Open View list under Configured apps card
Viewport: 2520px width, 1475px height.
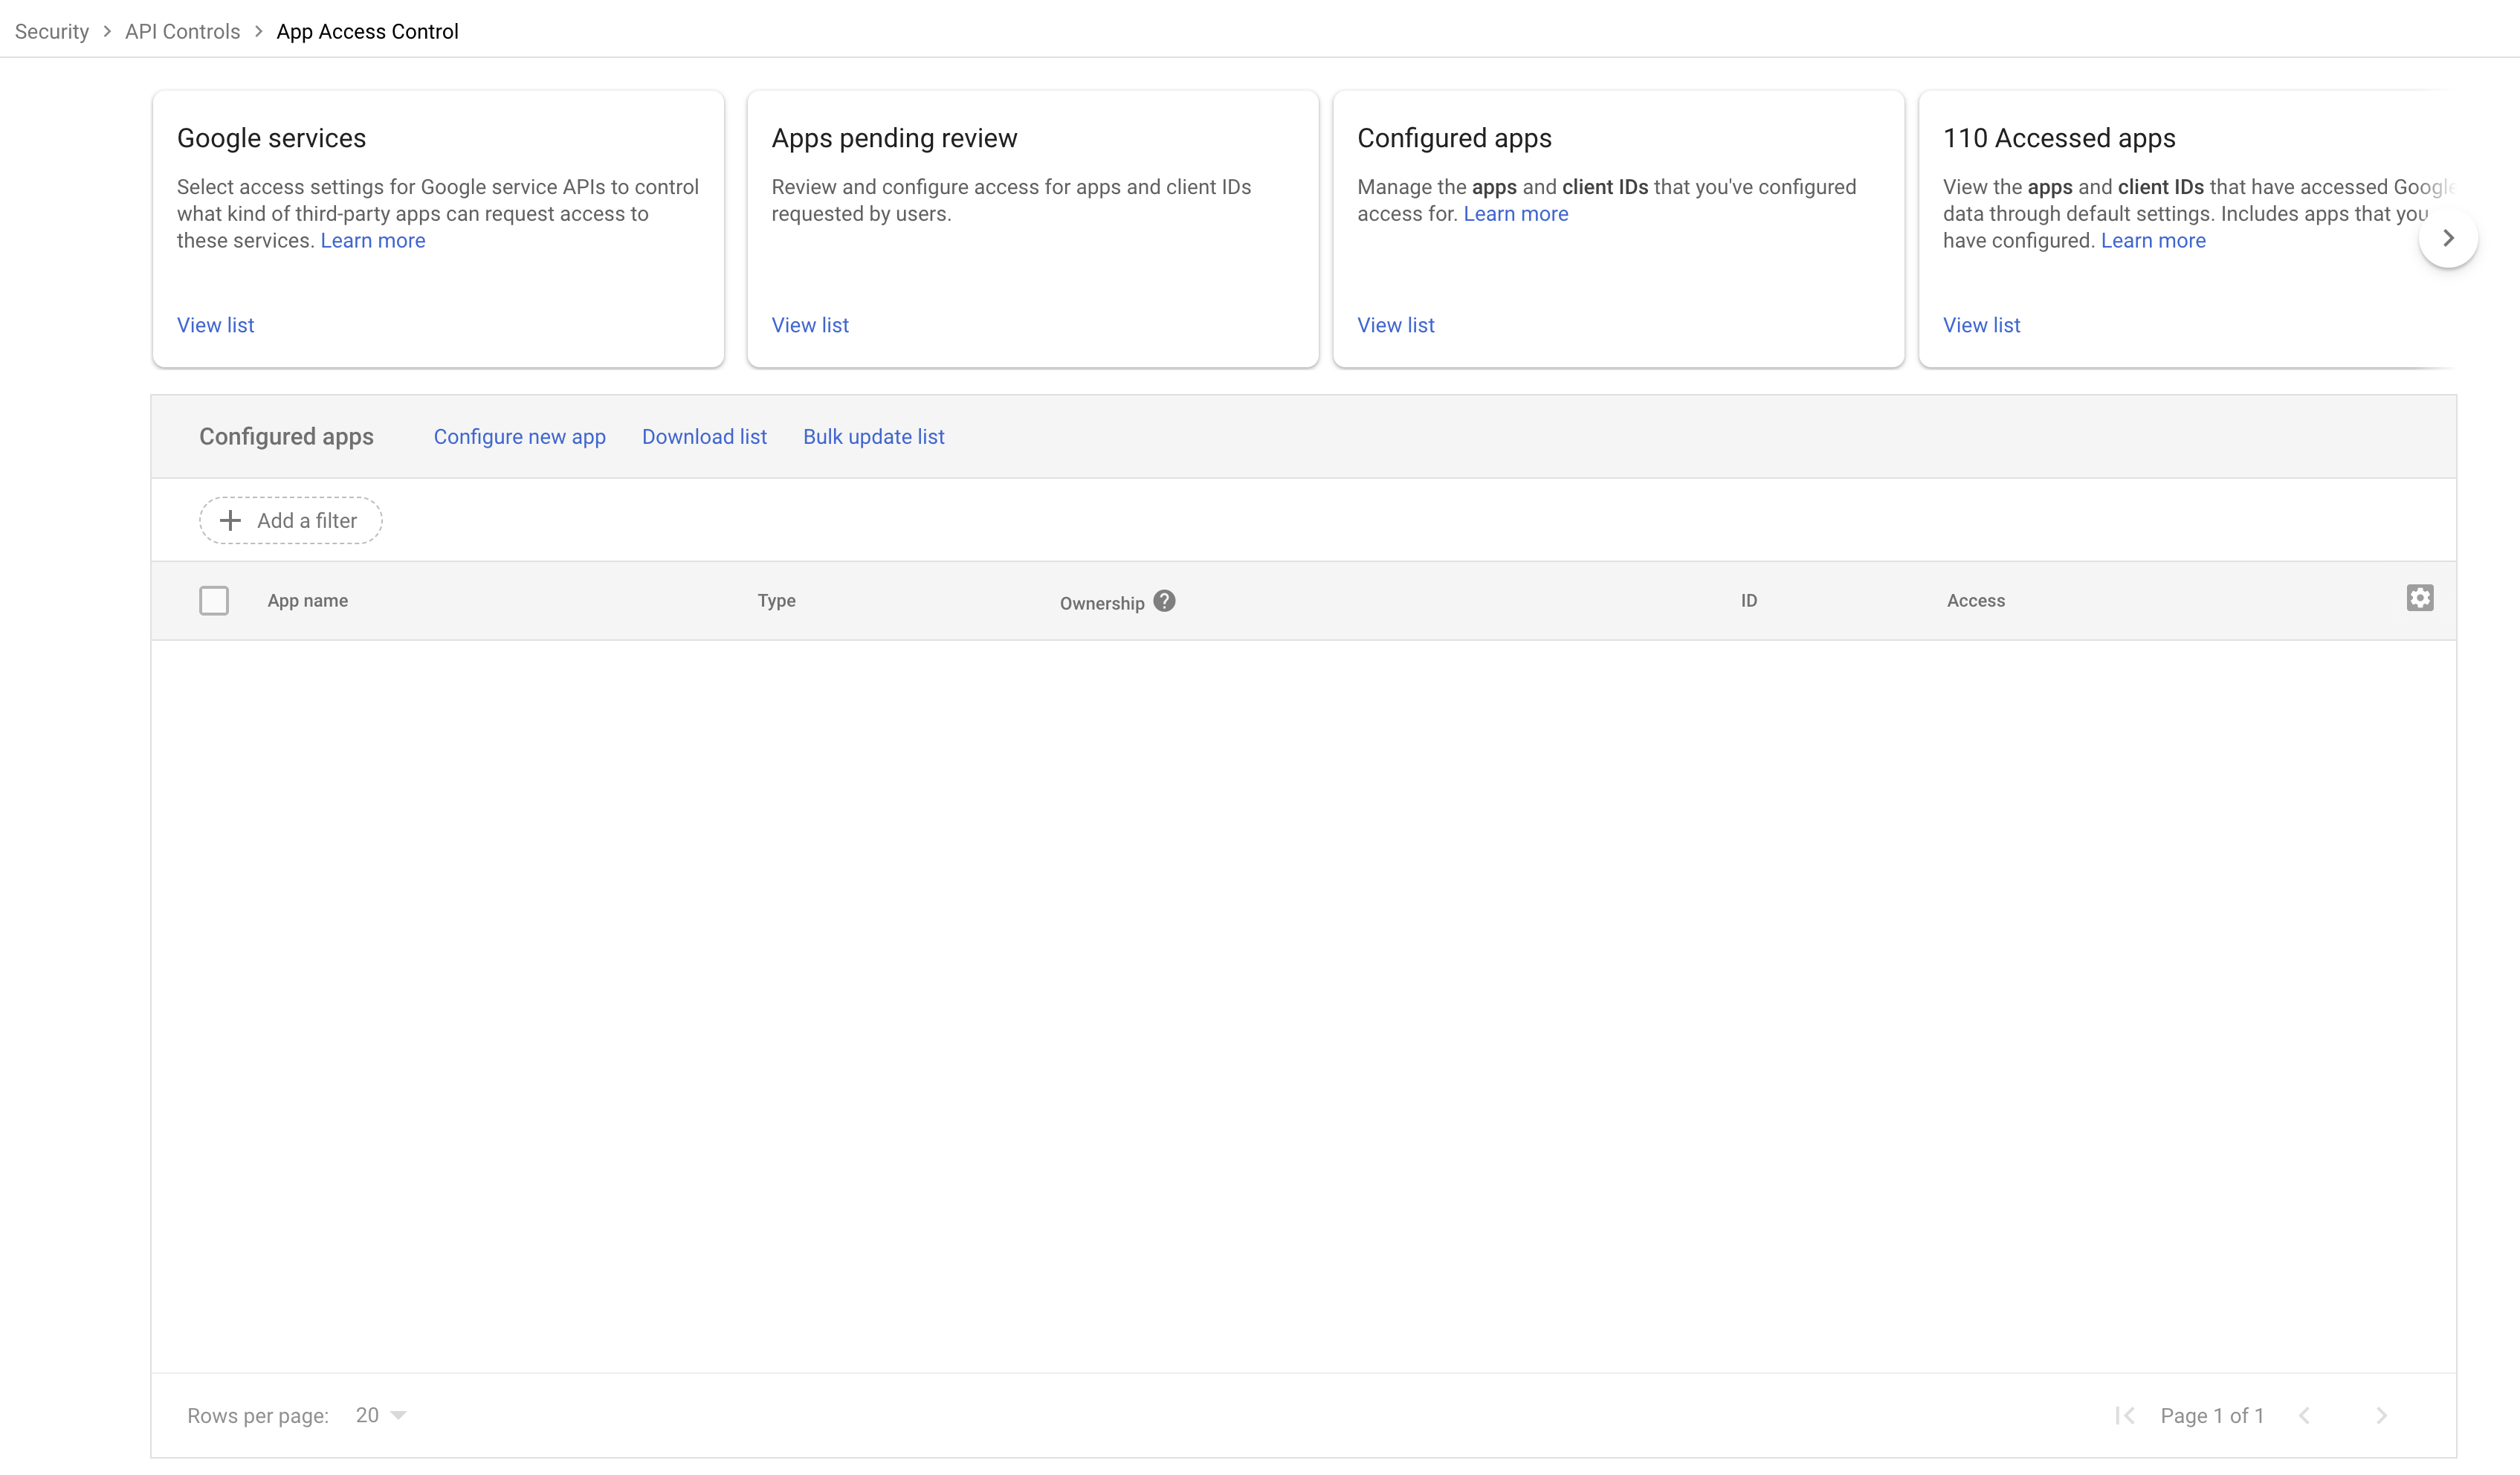point(1396,325)
